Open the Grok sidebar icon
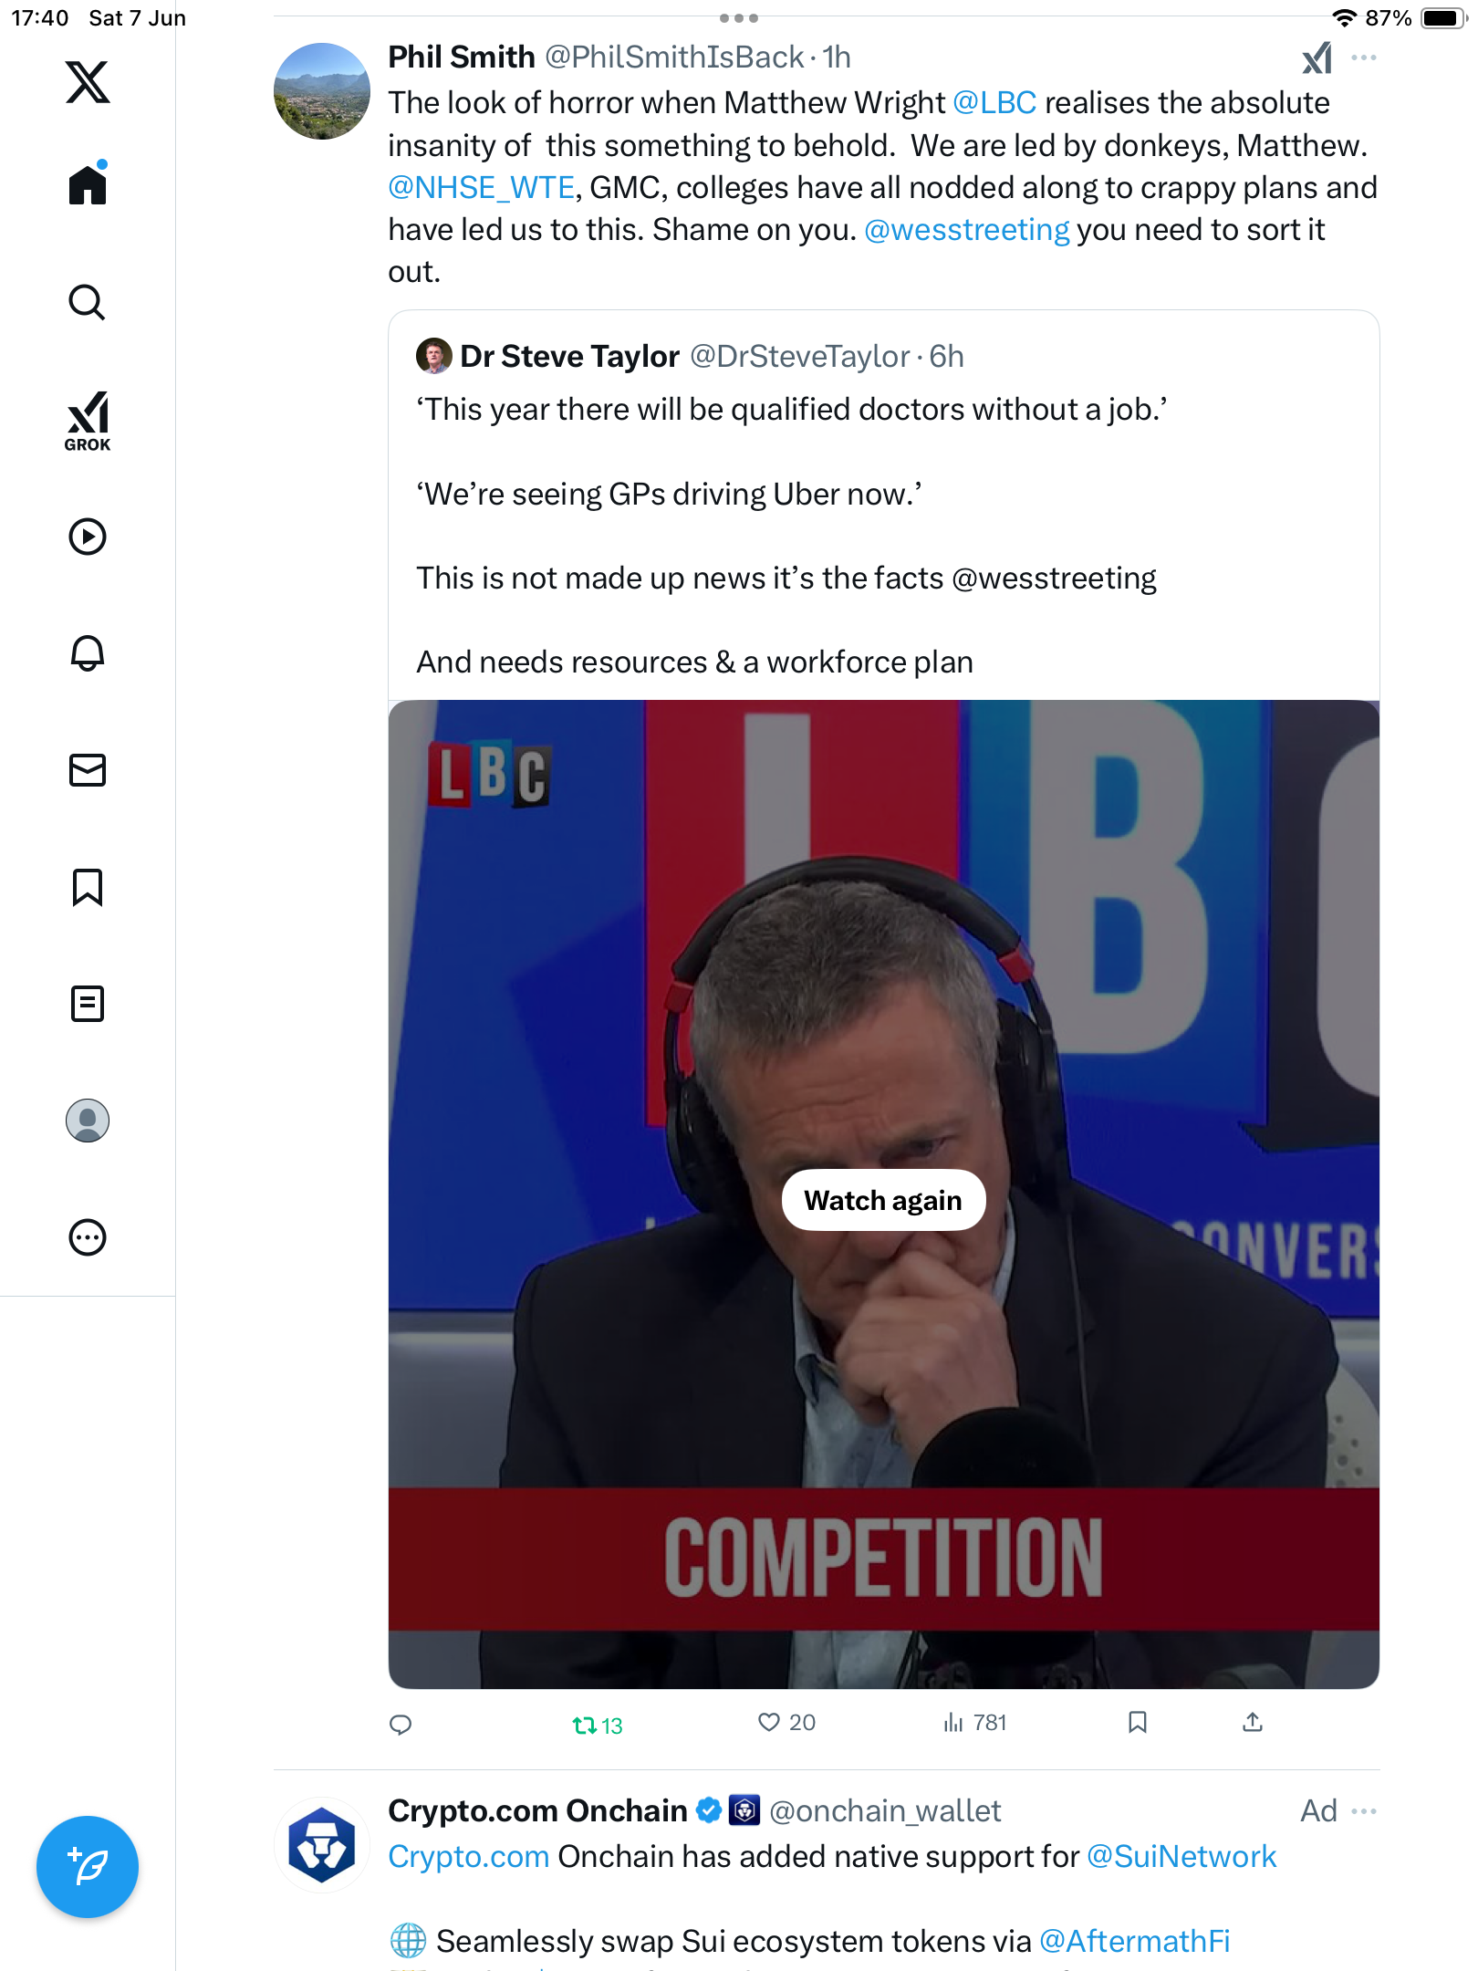 point(88,422)
